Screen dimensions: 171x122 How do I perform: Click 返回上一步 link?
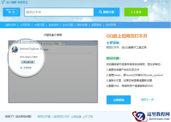pyautogui.click(x=147, y=99)
